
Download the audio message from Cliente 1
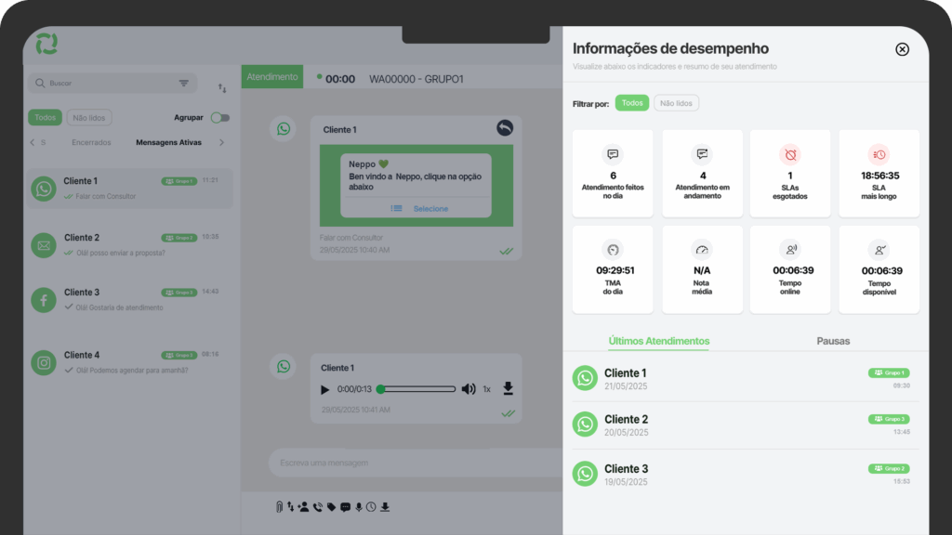pyautogui.click(x=508, y=388)
